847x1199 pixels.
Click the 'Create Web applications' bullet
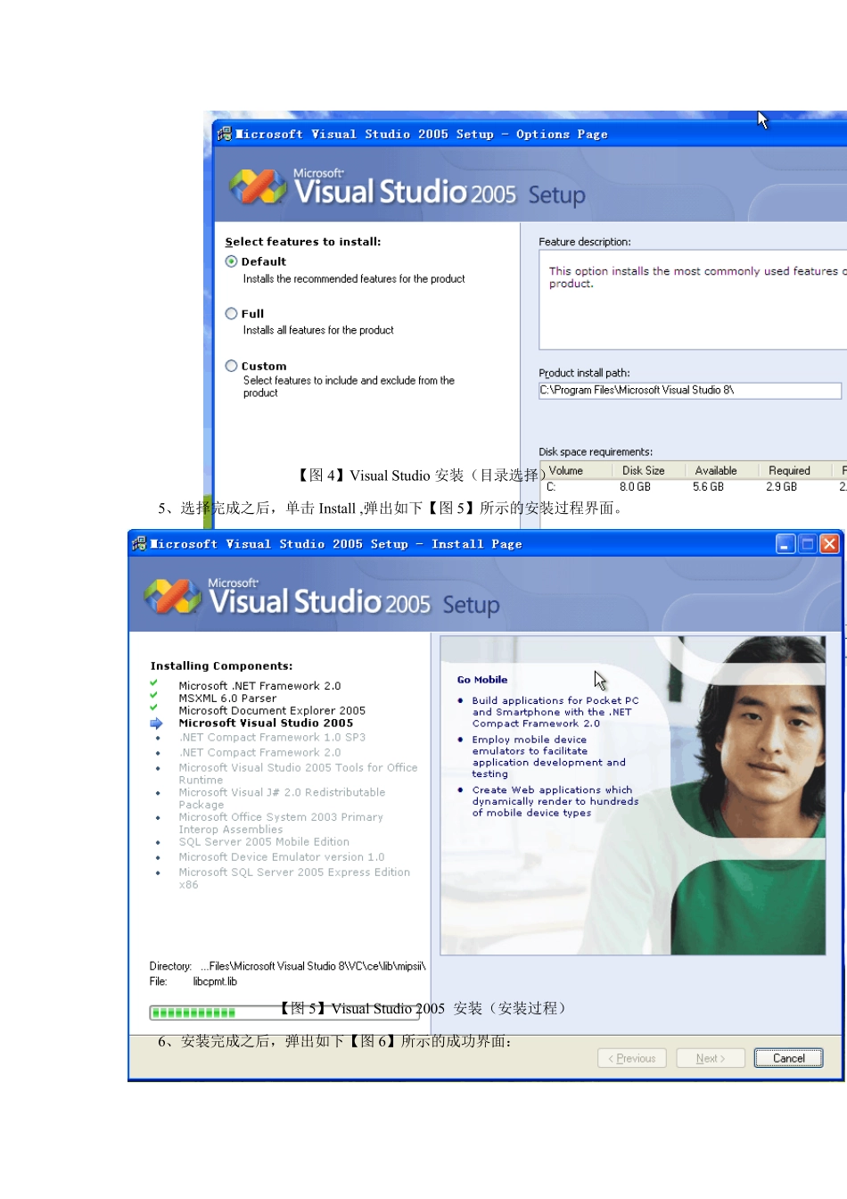555,801
